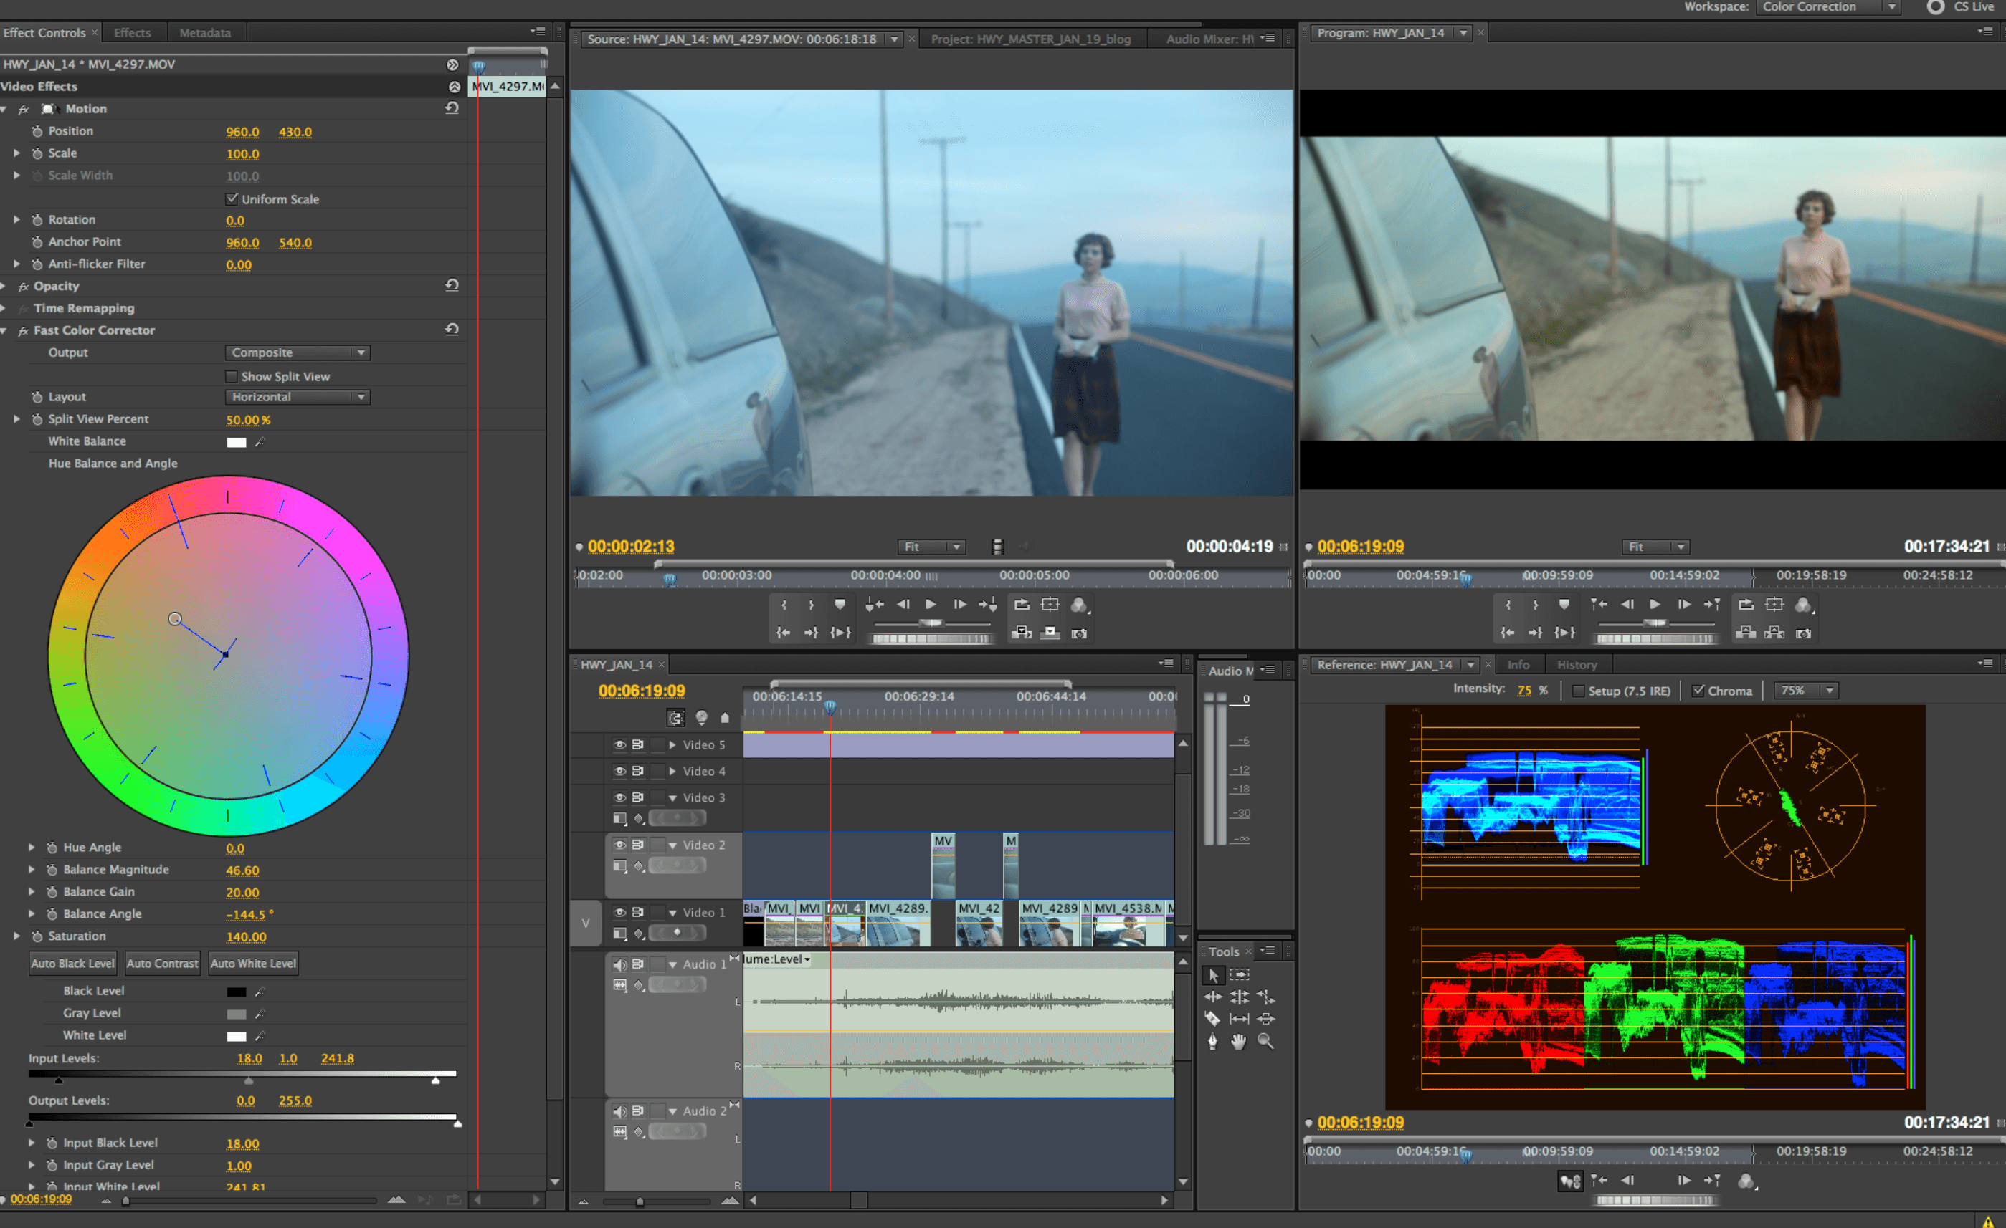Reset the Motion effect

tap(452, 108)
